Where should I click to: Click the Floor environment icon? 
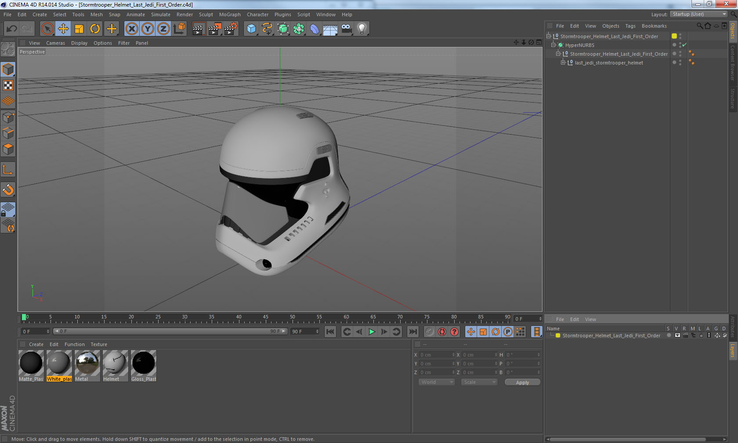pyautogui.click(x=330, y=29)
